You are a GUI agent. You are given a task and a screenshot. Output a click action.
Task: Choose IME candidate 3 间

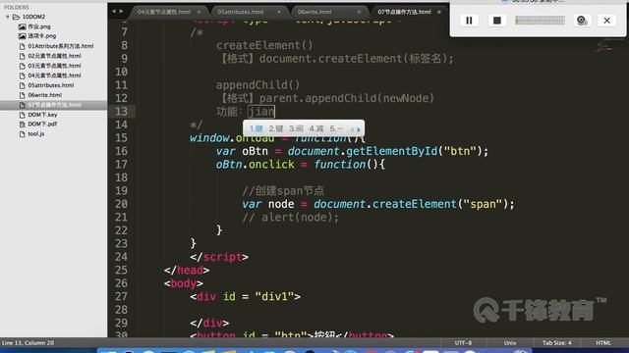click(x=296, y=128)
